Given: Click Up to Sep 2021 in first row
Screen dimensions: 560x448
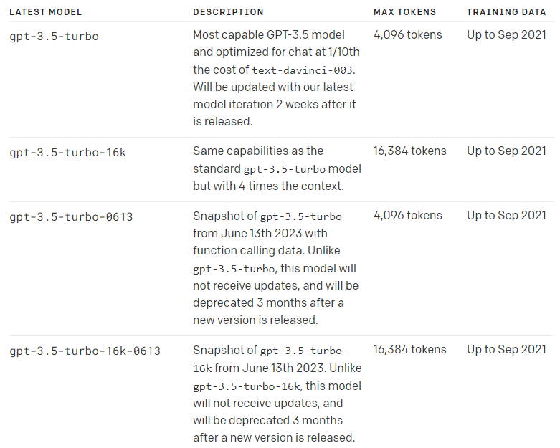Looking at the screenshot, I should (506, 35).
